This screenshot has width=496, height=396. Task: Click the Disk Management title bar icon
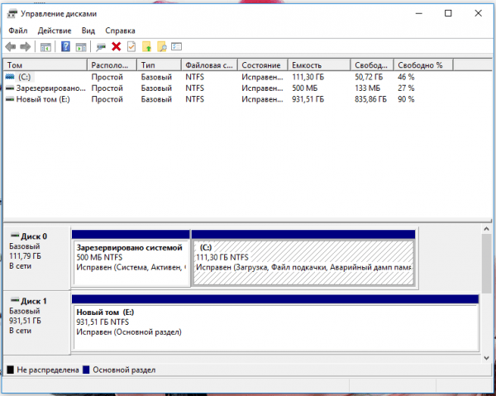pyautogui.click(x=12, y=14)
